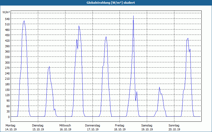Click the Mittwoch day label
Image resolution: width=212 pixels, height=132 pixels.
65,126
